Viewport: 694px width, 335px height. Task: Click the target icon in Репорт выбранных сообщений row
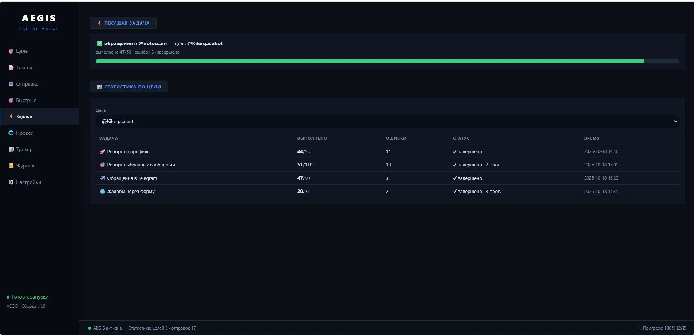point(102,165)
